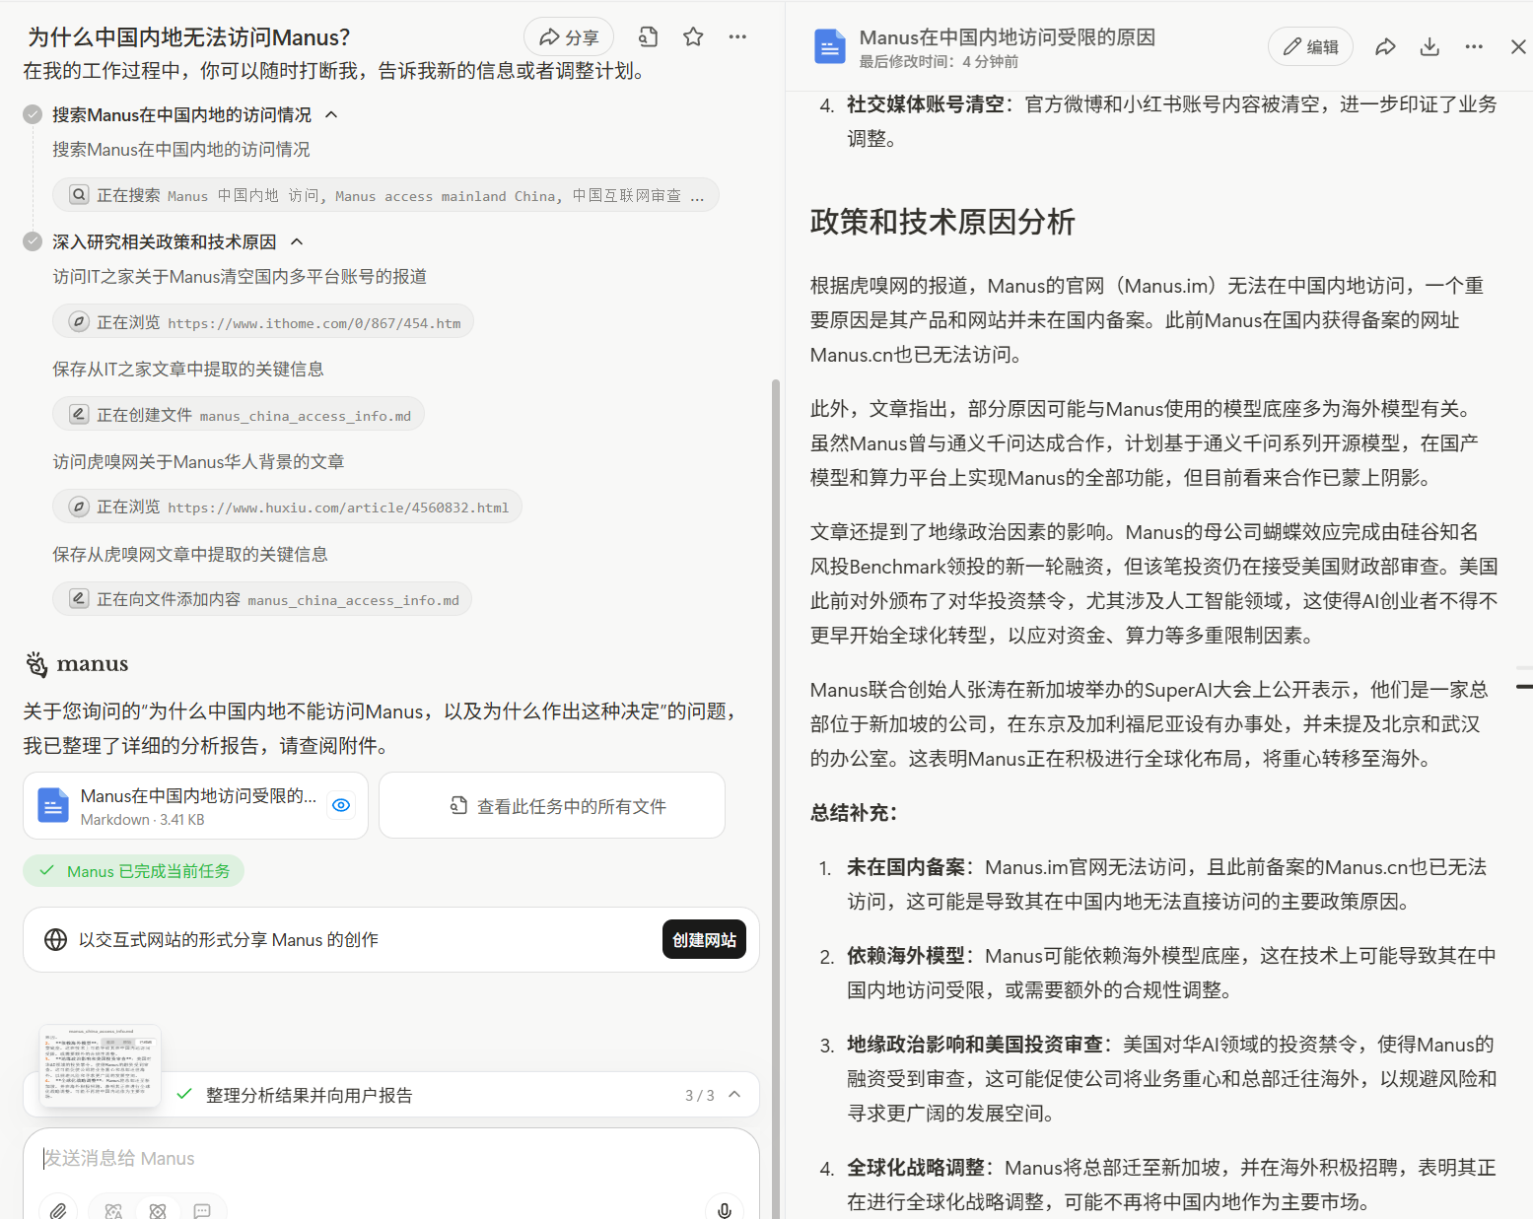Click the 最后修改时间: 4 分钟前 timestamp
1533x1219 pixels.
tap(939, 62)
